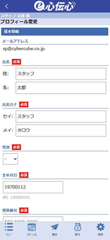Edit the 姓 last name field

(x=61, y=74)
